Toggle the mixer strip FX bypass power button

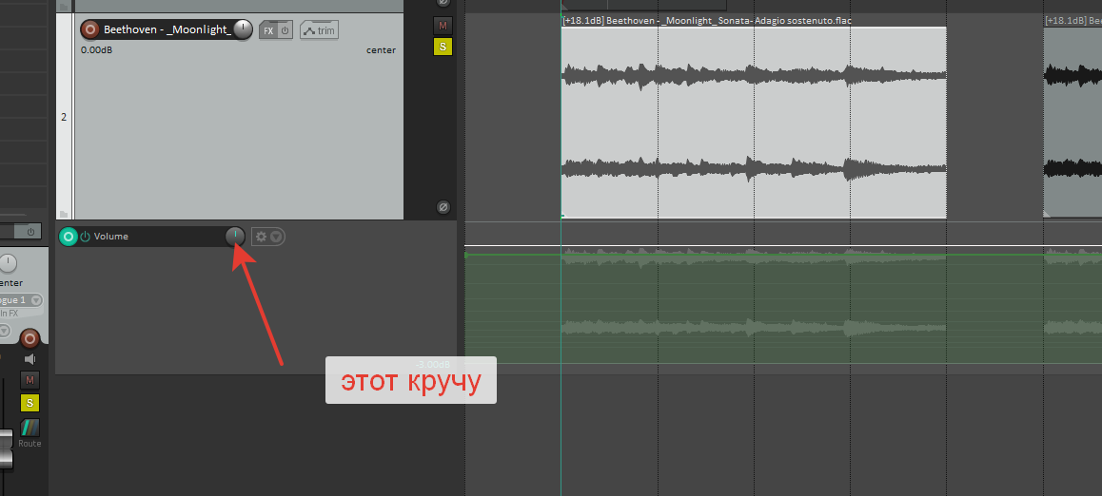30,232
